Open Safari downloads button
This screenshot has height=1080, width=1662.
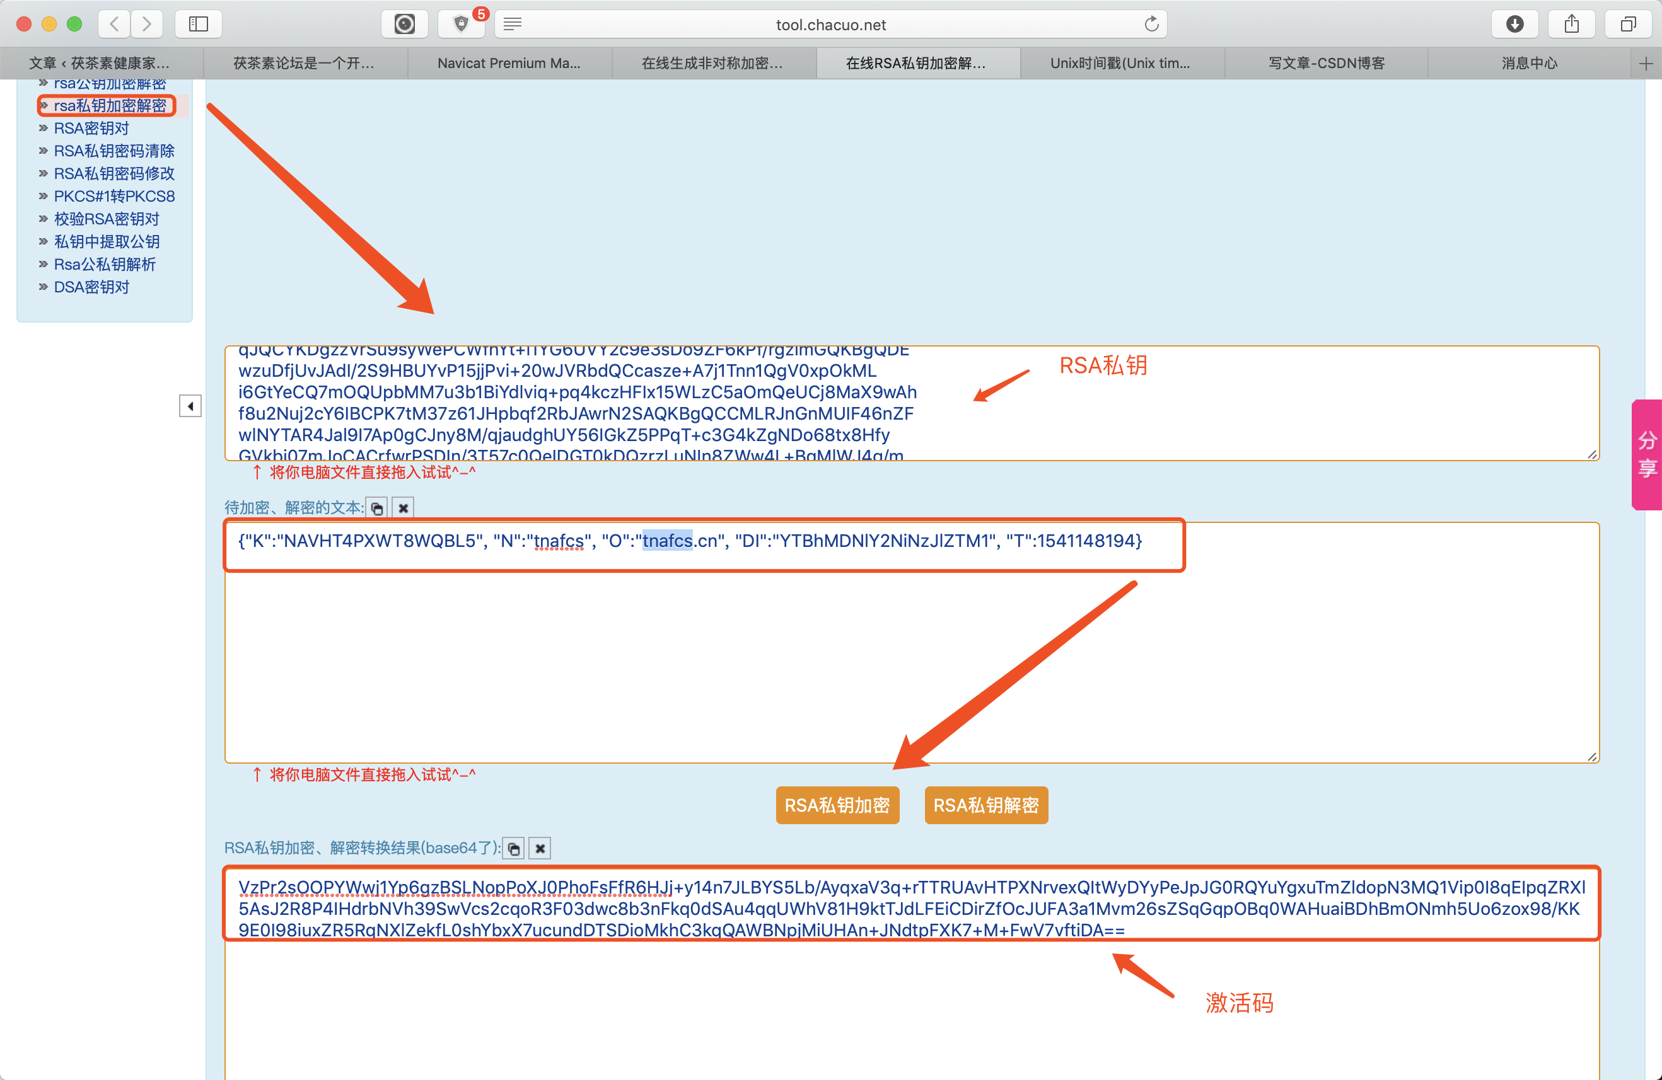click(1514, 24)
